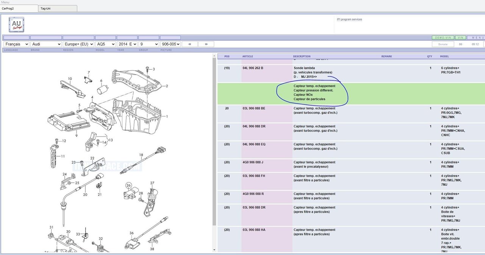Click the AU CarProg logo icon
The height and width of the screenshot is (255, 485).
tap(16, 25)
